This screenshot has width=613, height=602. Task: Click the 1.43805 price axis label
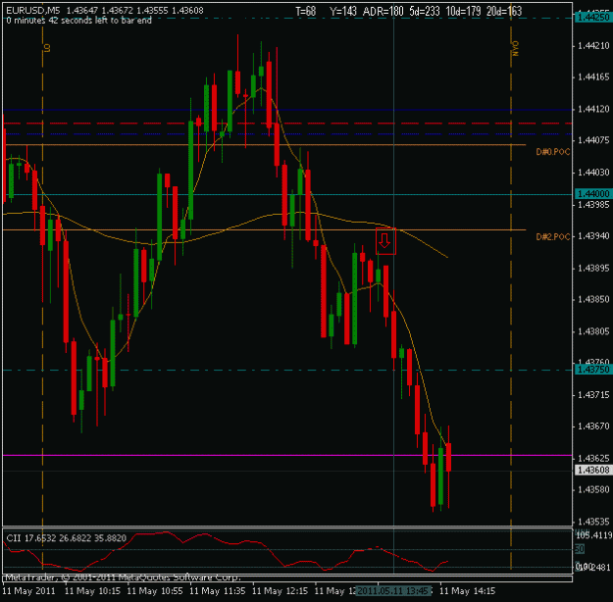pos(593,331)
